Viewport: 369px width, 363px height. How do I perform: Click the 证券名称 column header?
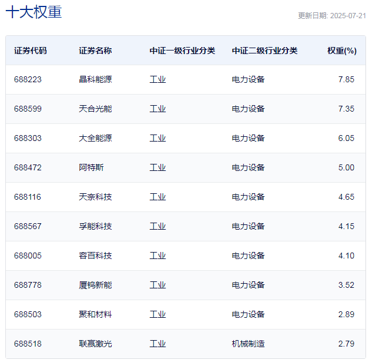pyautogui.click(x=95, y=51)
